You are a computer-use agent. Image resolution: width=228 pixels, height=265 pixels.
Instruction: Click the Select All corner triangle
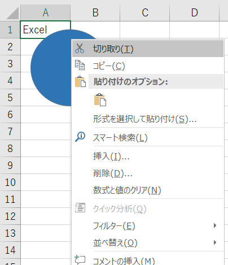(13, 13)
